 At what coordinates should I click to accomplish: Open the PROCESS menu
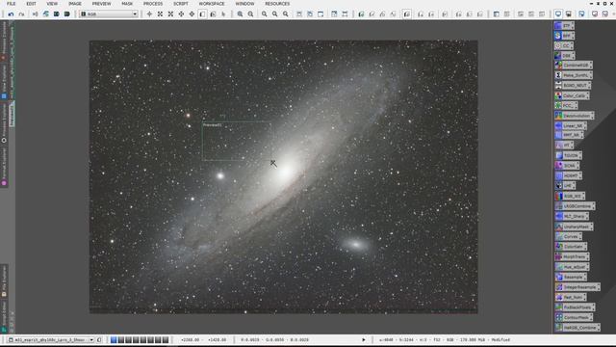pos(153,4)
